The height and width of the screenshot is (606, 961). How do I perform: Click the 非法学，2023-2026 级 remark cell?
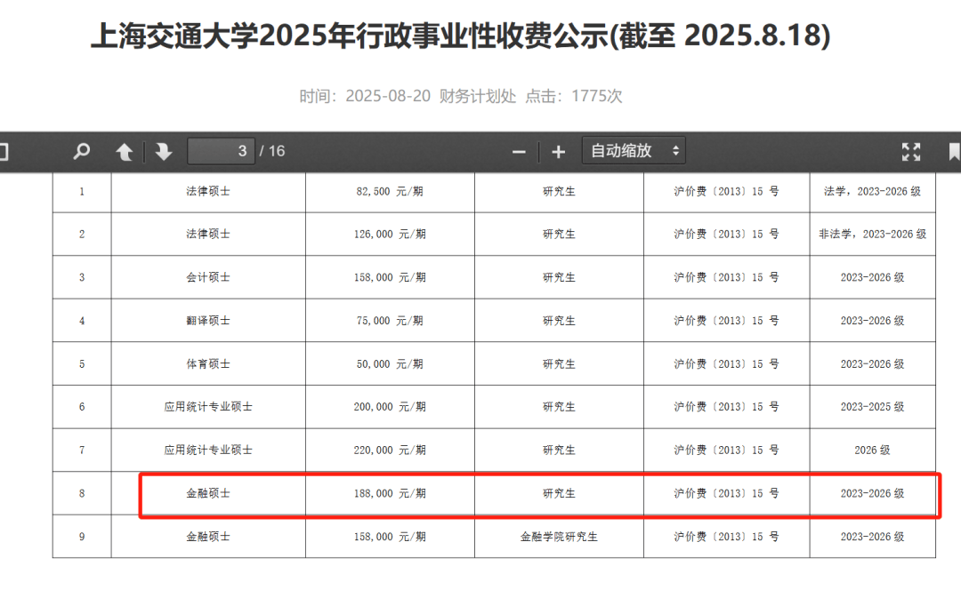[872, 235]
